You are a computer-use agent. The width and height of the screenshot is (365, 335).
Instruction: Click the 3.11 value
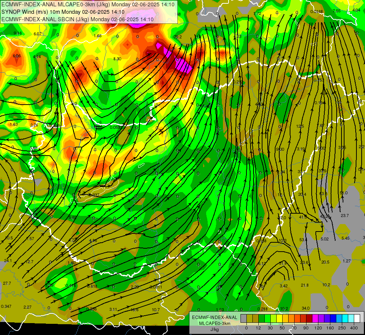click(x=113, y=309)
